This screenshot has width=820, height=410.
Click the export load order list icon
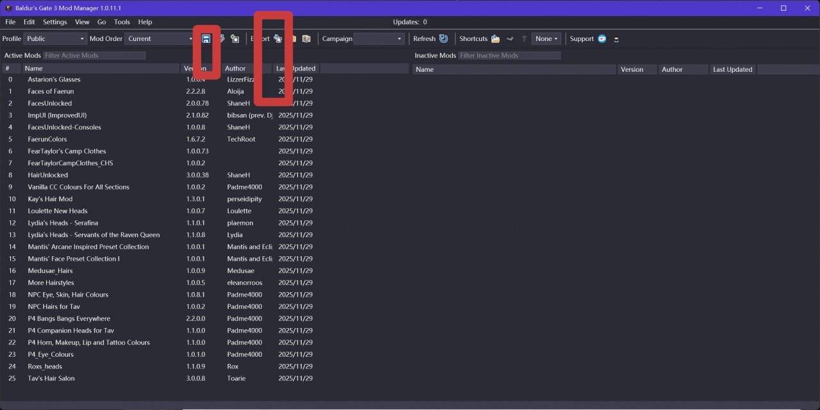point(306,38)
